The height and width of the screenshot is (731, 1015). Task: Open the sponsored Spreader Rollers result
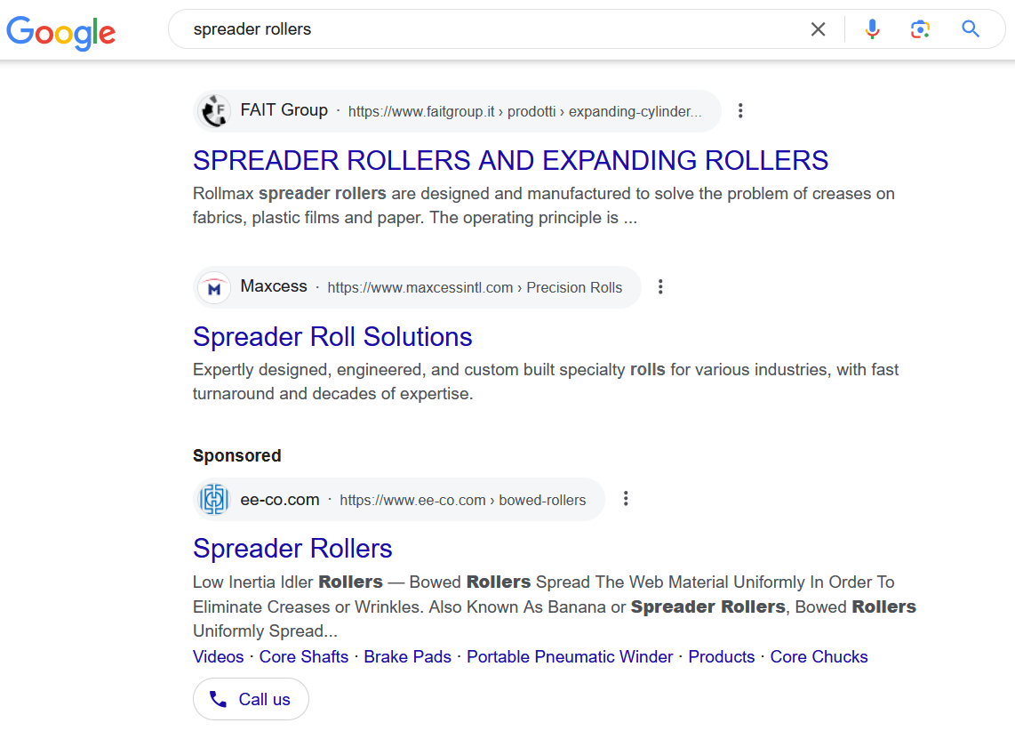[292, 549]
